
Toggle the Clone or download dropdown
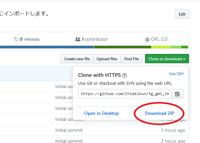(x=167, y=59)
